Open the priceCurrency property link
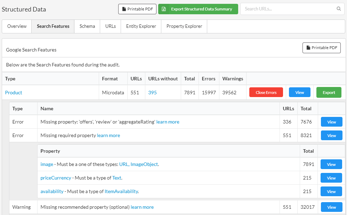Screen dimensions: 347x215 click(56, 178)
